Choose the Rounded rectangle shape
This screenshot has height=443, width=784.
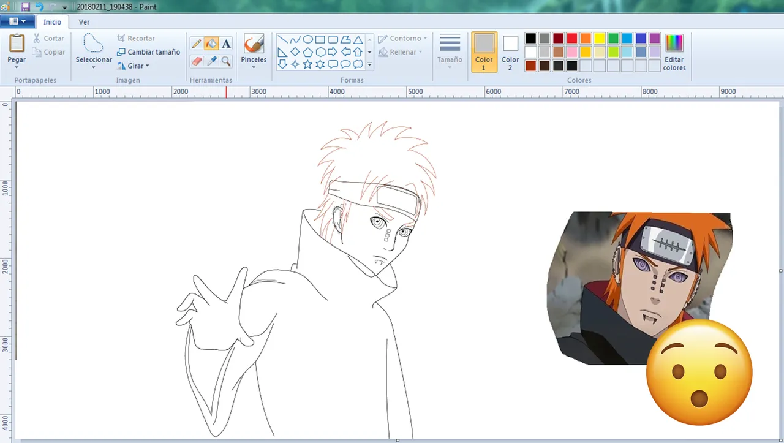[x=333, y=39]
